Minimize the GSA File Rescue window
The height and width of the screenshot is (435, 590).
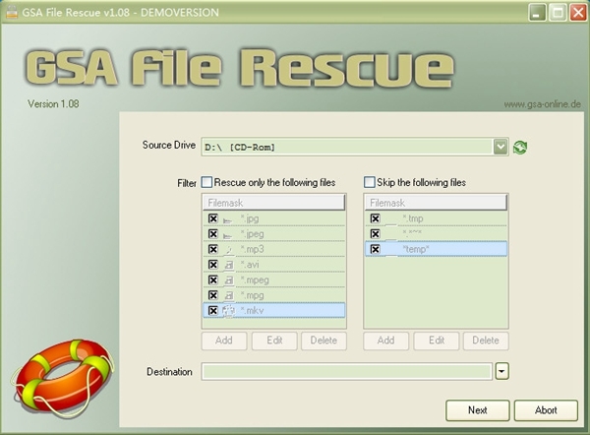click(537, 13)
